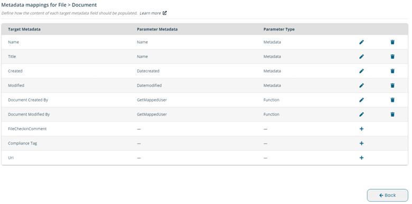Open the Learn more link
The image size is (412, 204).
(151, 13)
